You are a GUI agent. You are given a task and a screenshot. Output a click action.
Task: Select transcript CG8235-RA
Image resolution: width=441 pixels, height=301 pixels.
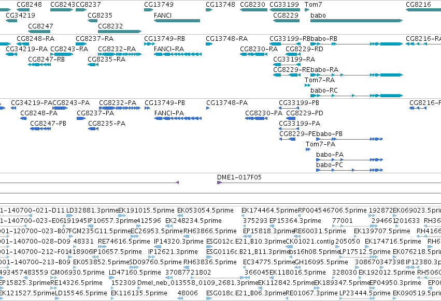pos(93,65)
